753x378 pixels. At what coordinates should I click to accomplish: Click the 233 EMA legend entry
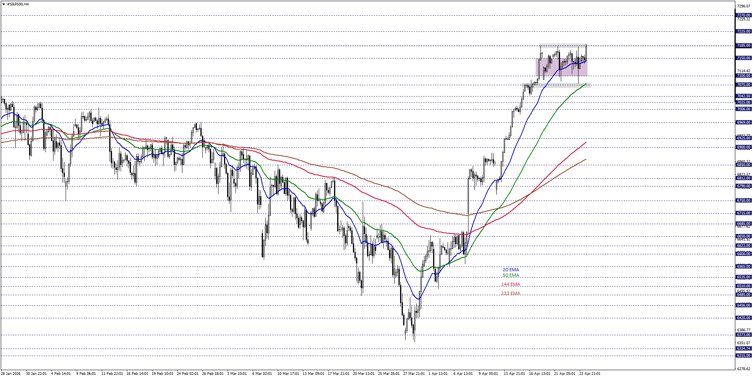pos(511,293)
